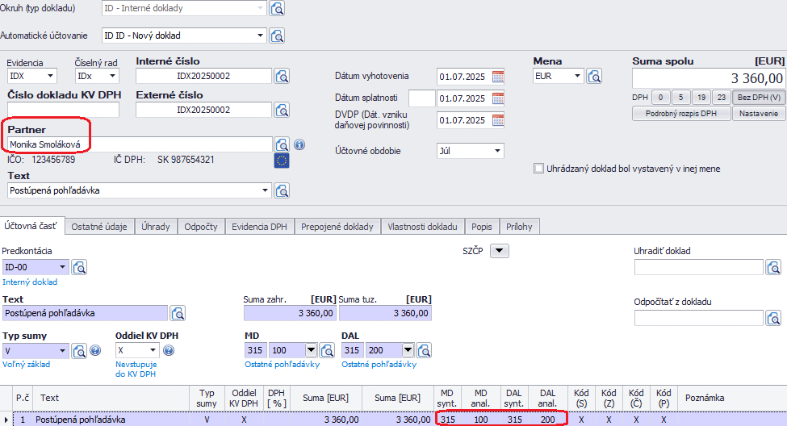Image resolution: width=787 pixels, height=426 pixels.
Task: Open lookup icon for Uhradiť doklad field
Action: click(x=773, y=267)
